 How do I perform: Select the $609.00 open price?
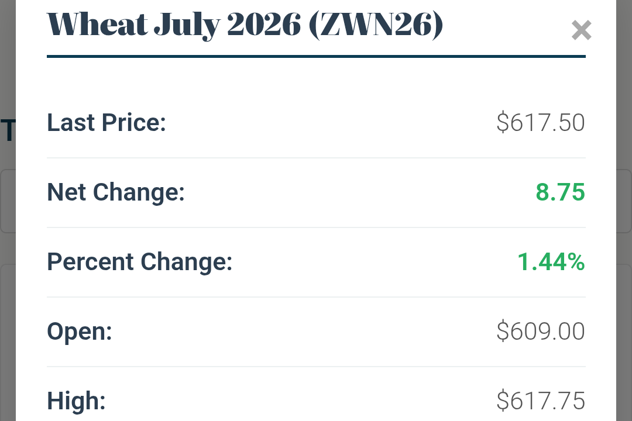click(x=541, y=331)
